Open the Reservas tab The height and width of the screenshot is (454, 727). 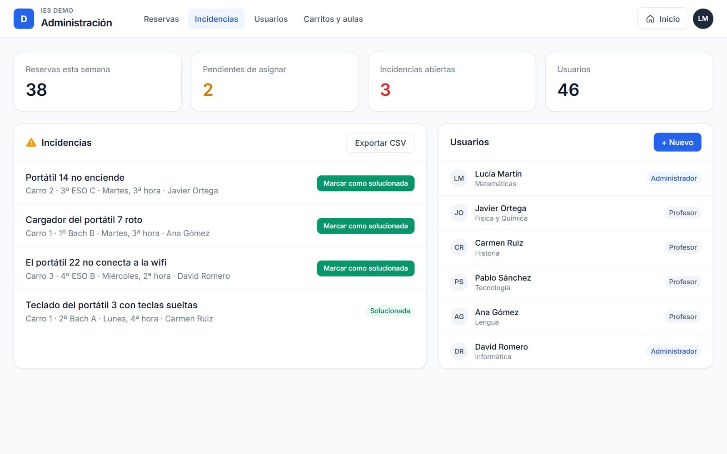[x=161, y=19]
